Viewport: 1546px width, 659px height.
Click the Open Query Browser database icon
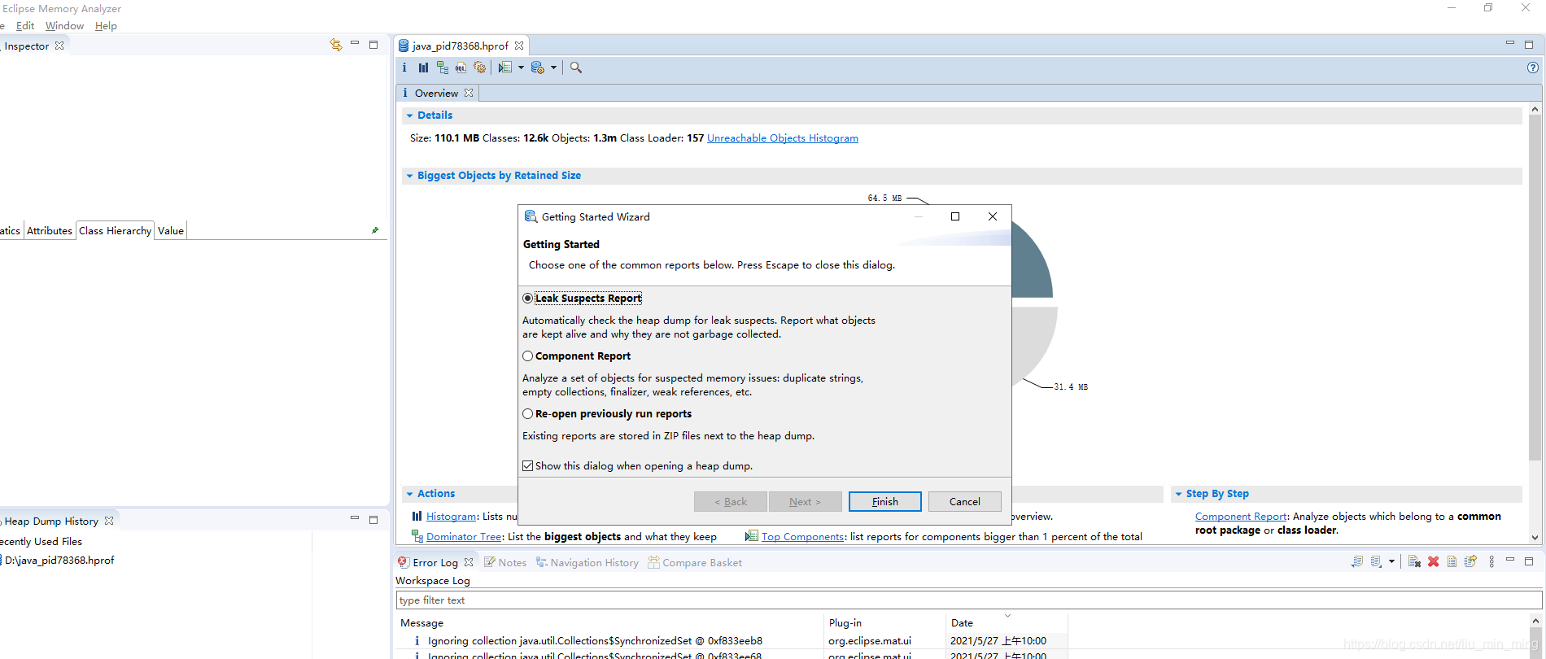point(538,68)
